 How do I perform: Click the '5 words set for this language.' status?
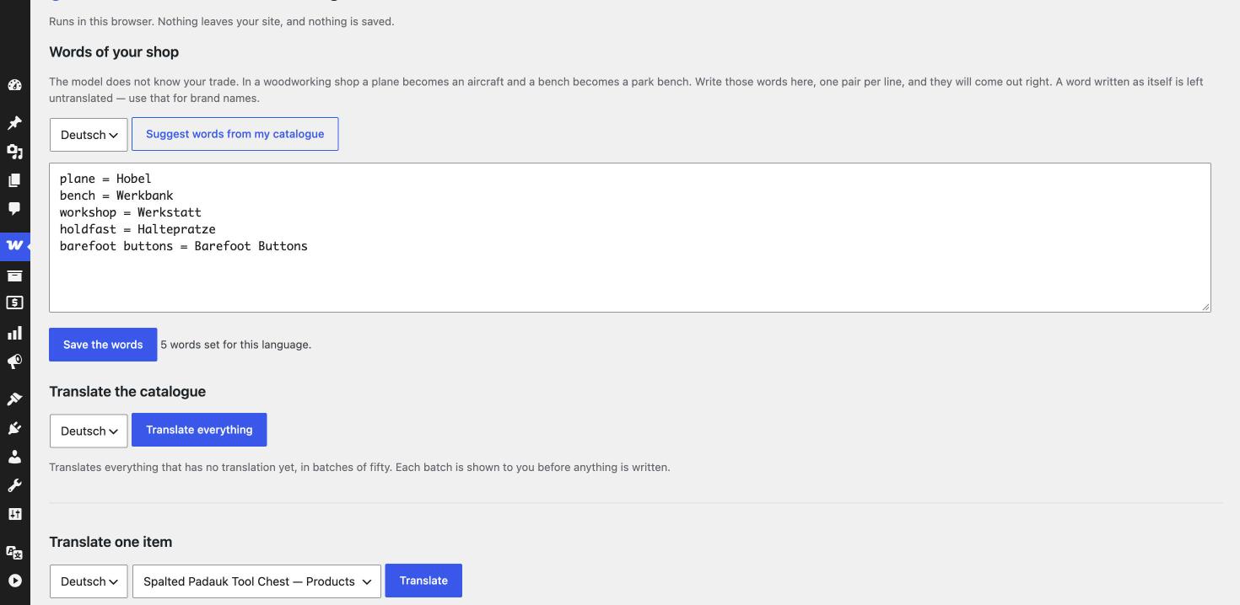(236, 345)
